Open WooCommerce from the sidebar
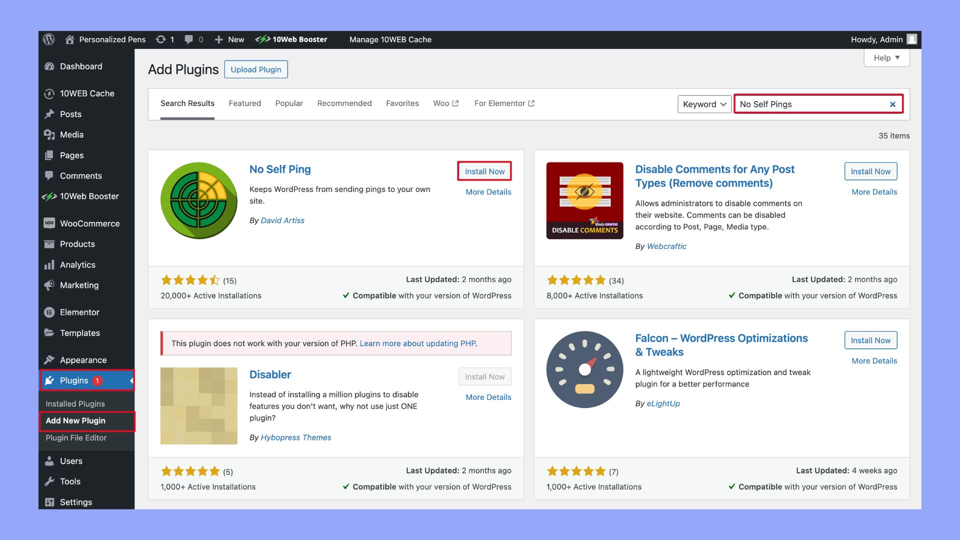Image resolution: width=960 pixels, height=540 pixels. pos(89,223)
